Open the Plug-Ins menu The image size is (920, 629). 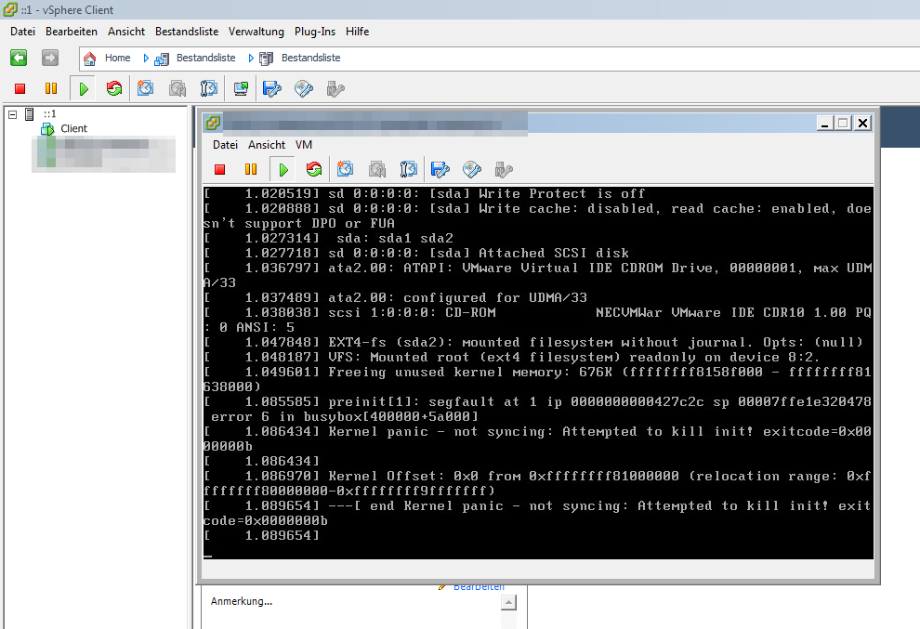tap(314, 32)
